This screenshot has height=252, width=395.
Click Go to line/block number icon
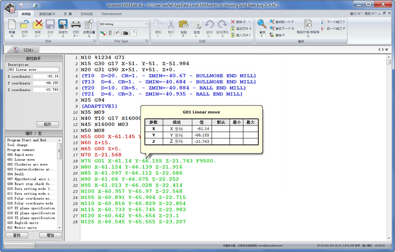click(x=308, y=25)
